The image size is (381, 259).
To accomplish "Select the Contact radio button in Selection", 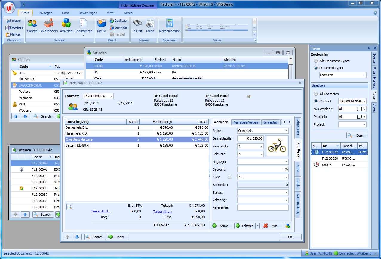I will click(316, 101).
